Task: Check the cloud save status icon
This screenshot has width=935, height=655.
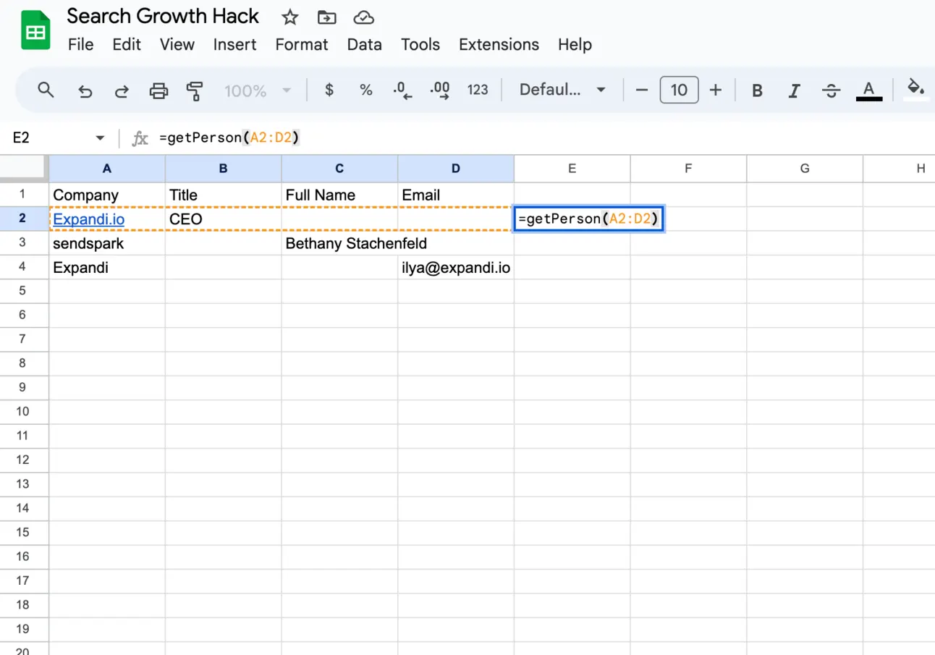Action: click(x=363, y=17)
